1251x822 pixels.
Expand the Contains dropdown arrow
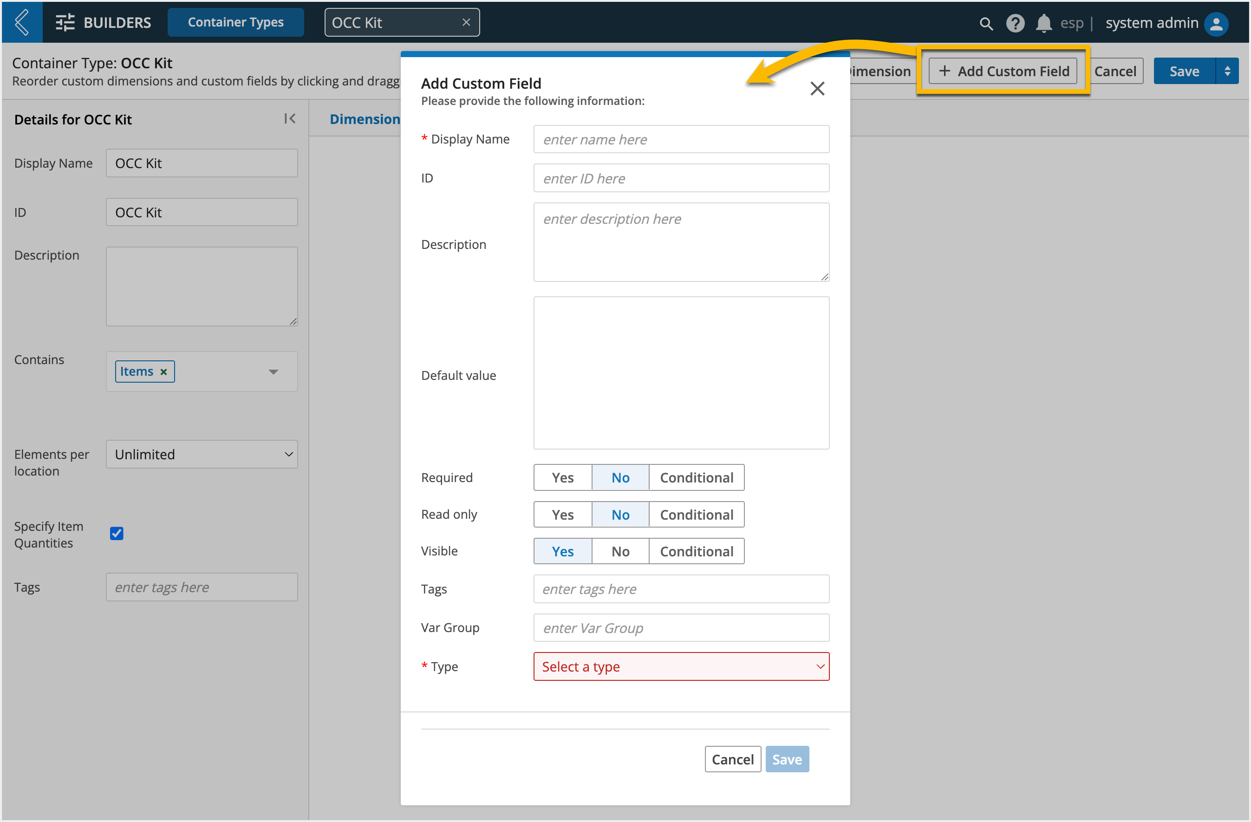[x=274, y=372]
